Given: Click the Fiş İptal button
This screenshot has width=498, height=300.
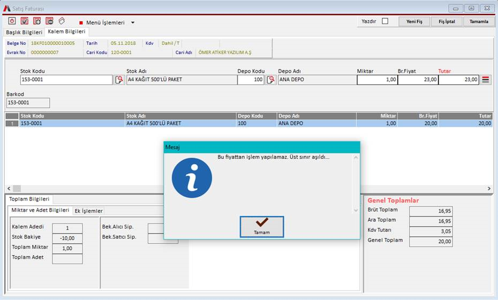Looking at the screenshot, I should tap(447, 21).
